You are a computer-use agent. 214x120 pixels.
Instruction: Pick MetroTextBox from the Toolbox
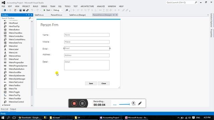[x=14, y=85]
